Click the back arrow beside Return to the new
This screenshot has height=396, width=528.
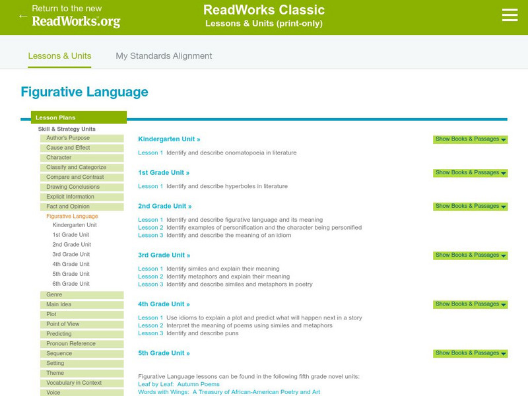click(23, 16)
